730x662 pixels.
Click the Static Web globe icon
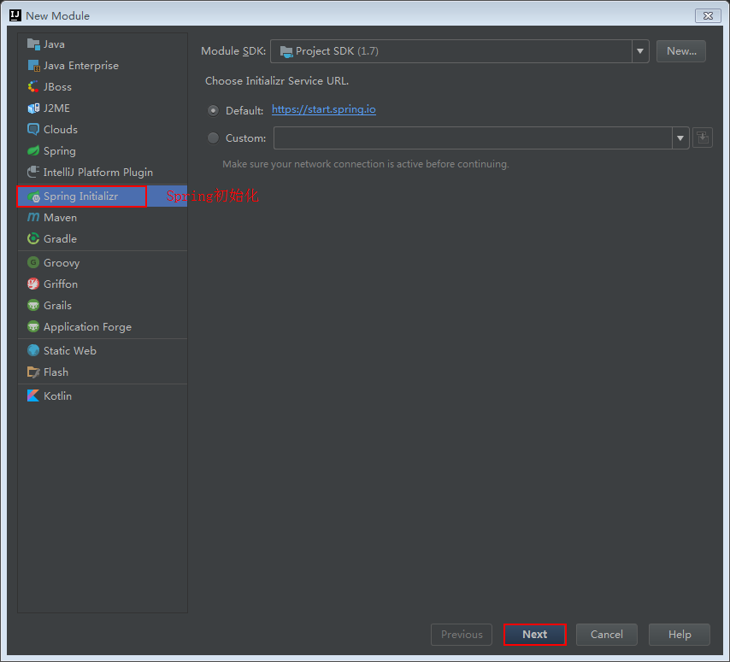point(33,350)
